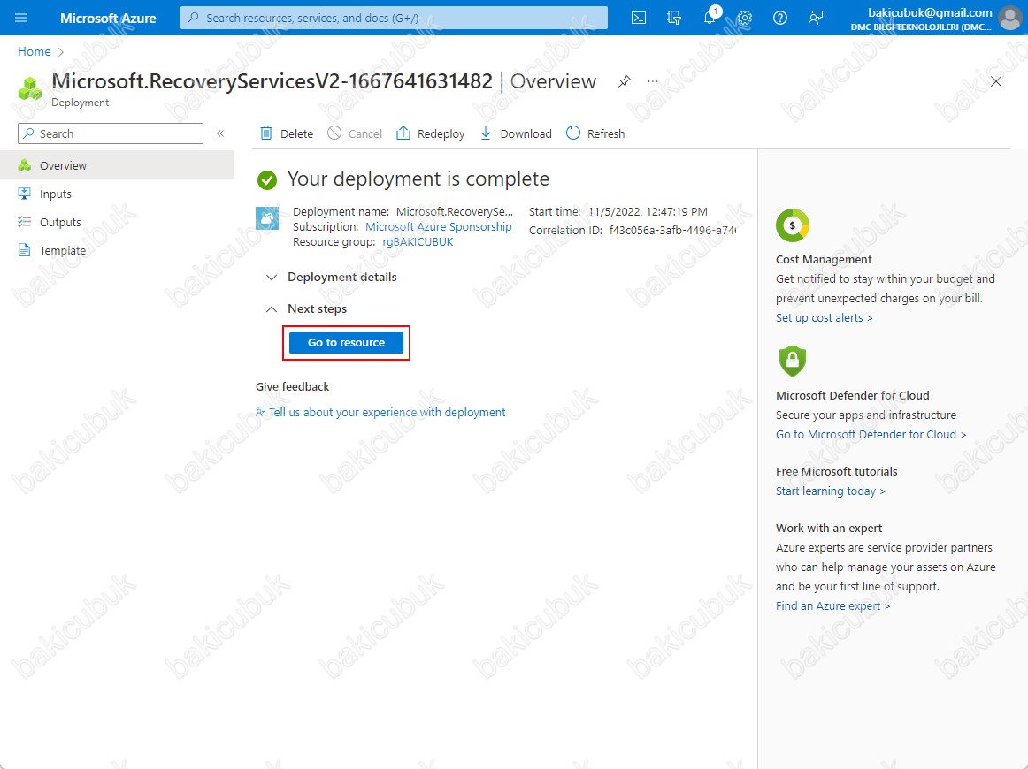Click the Cost Management dollar icon
Viewport: 1028px width, 769px height.
792,225
